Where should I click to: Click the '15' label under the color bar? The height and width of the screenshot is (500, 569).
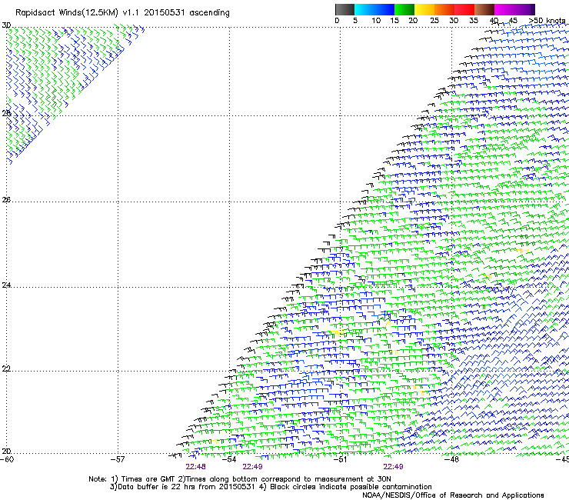[x=394, y=21]
